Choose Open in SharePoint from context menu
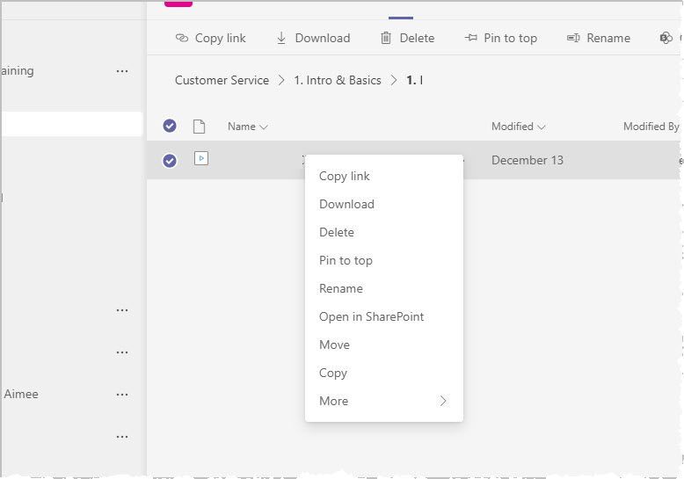 [371, 316]
